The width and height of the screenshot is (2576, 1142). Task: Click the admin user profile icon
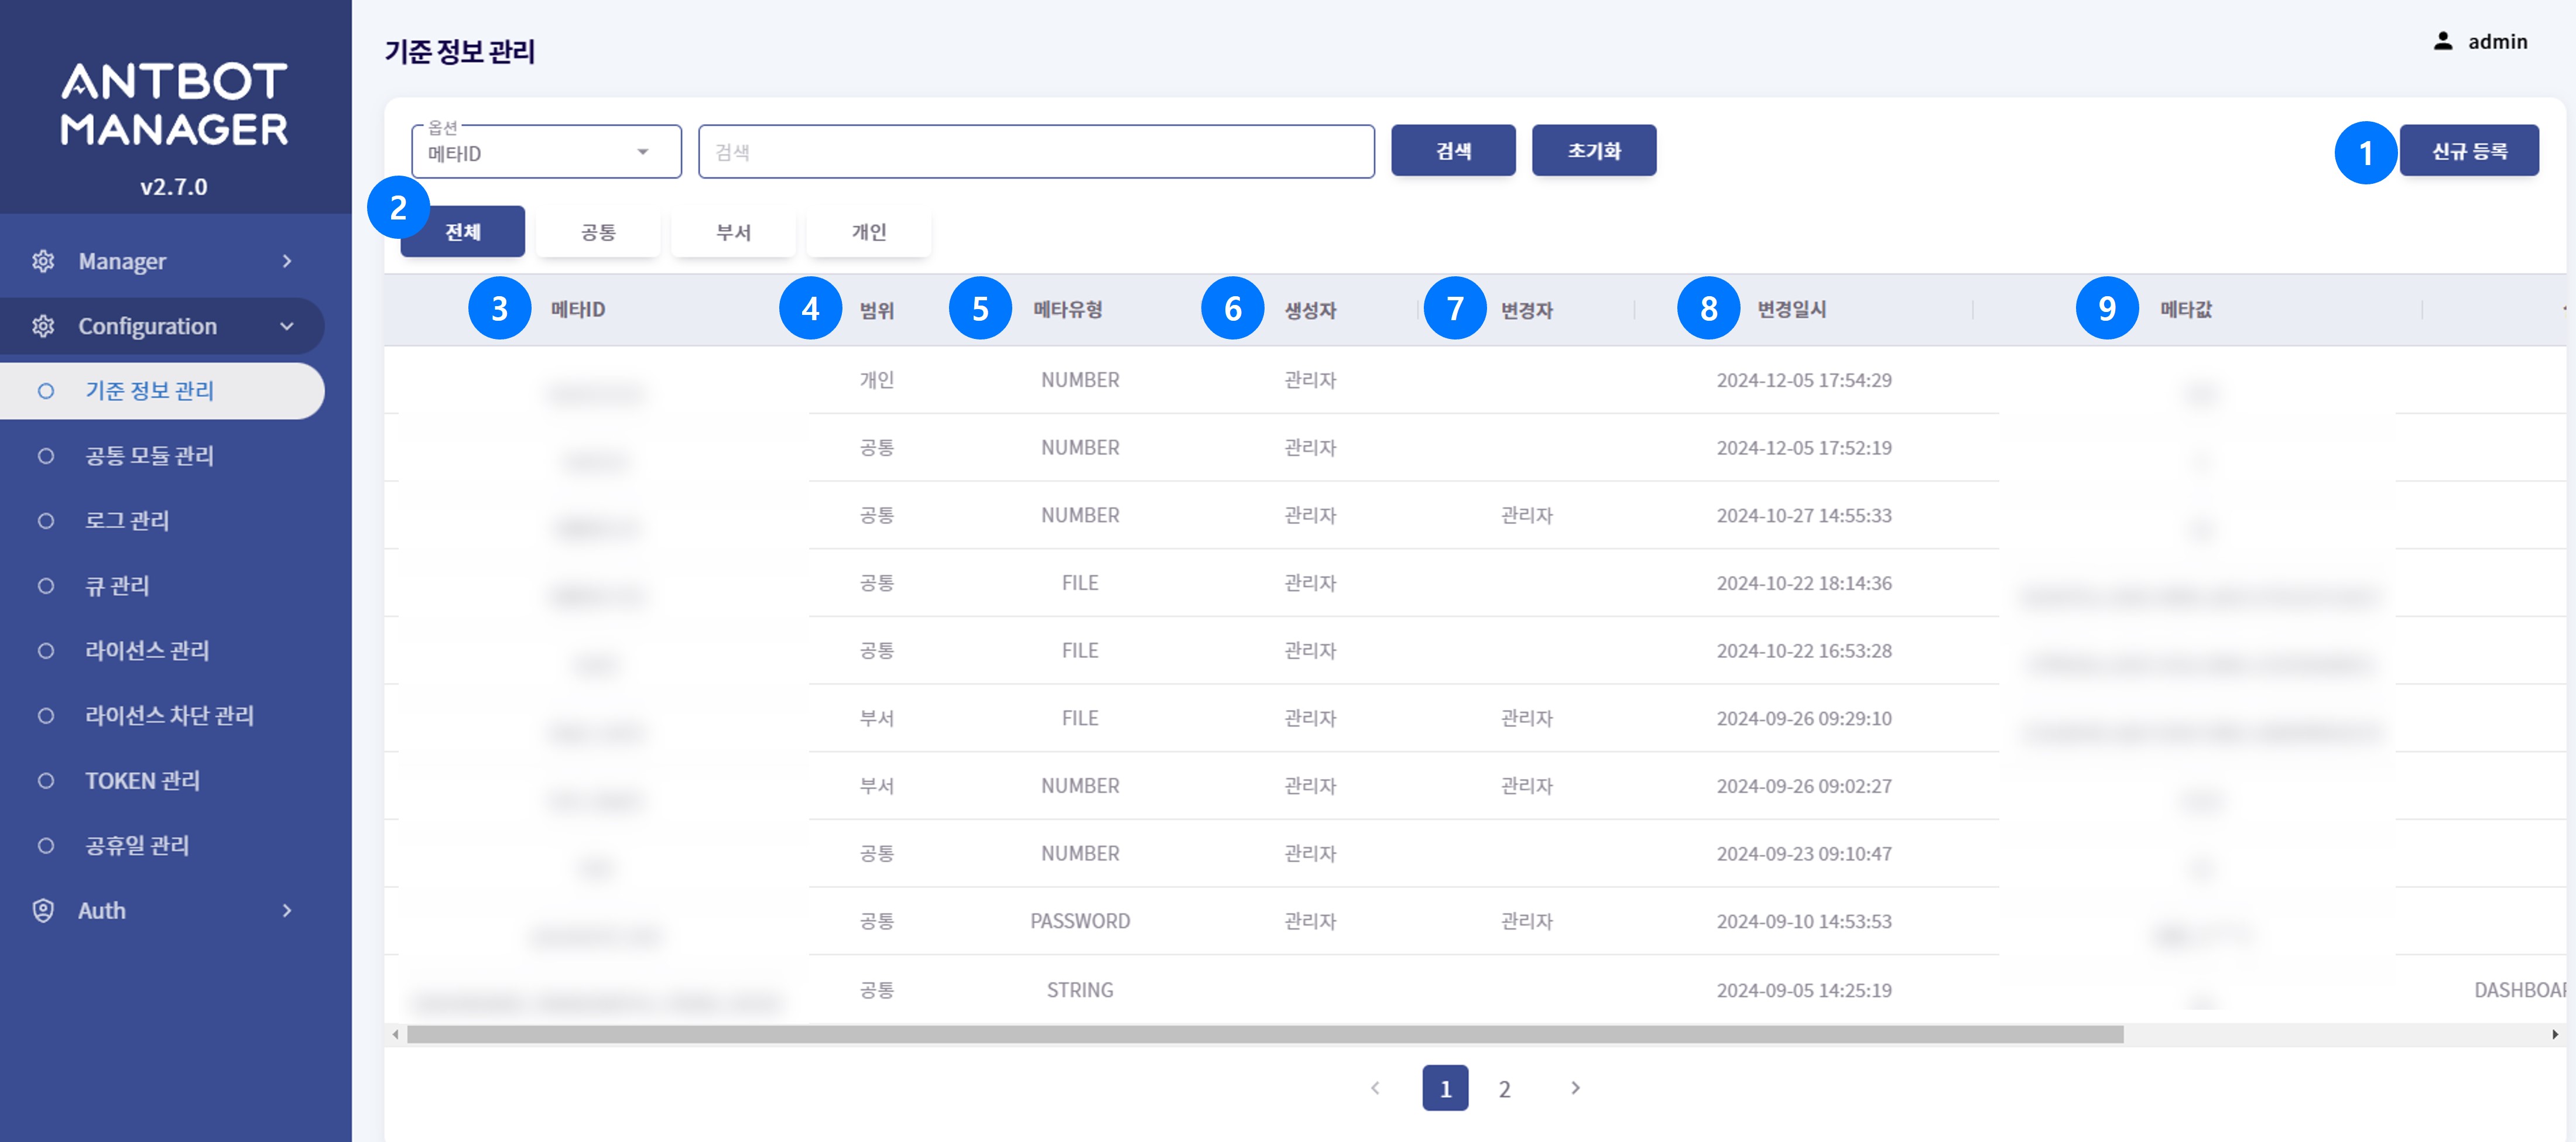pos(2442,41)
